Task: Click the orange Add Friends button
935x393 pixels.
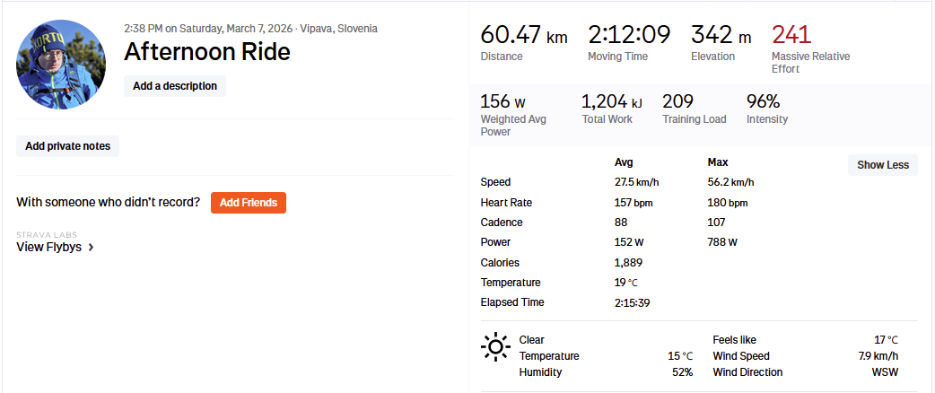Action: tap(249, 203)
